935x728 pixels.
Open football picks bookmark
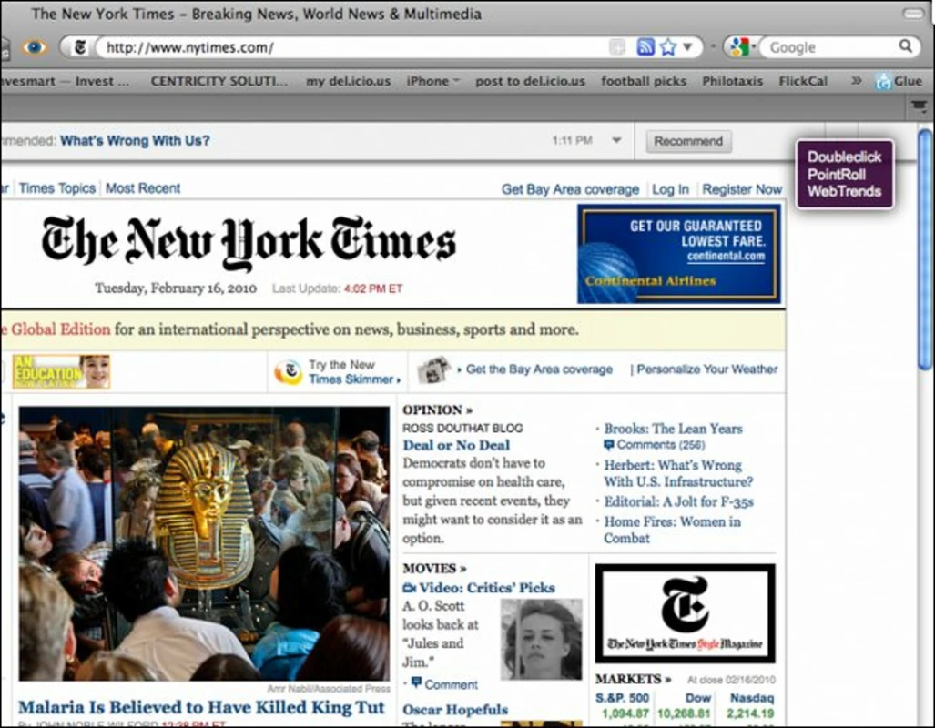(644, 81)
